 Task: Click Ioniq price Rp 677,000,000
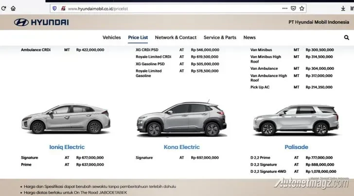click(x=90, y=158)
